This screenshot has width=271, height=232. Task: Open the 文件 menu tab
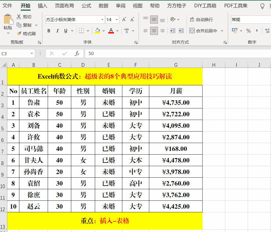pos(7,6)
